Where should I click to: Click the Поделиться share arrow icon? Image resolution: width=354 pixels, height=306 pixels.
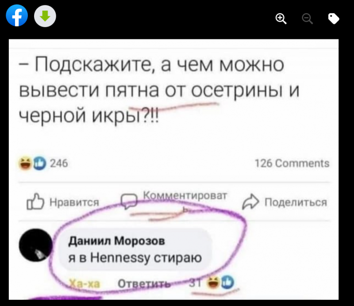coord(250,202)
